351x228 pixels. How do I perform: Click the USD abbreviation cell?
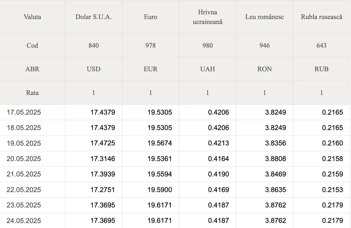click(94, 69)
